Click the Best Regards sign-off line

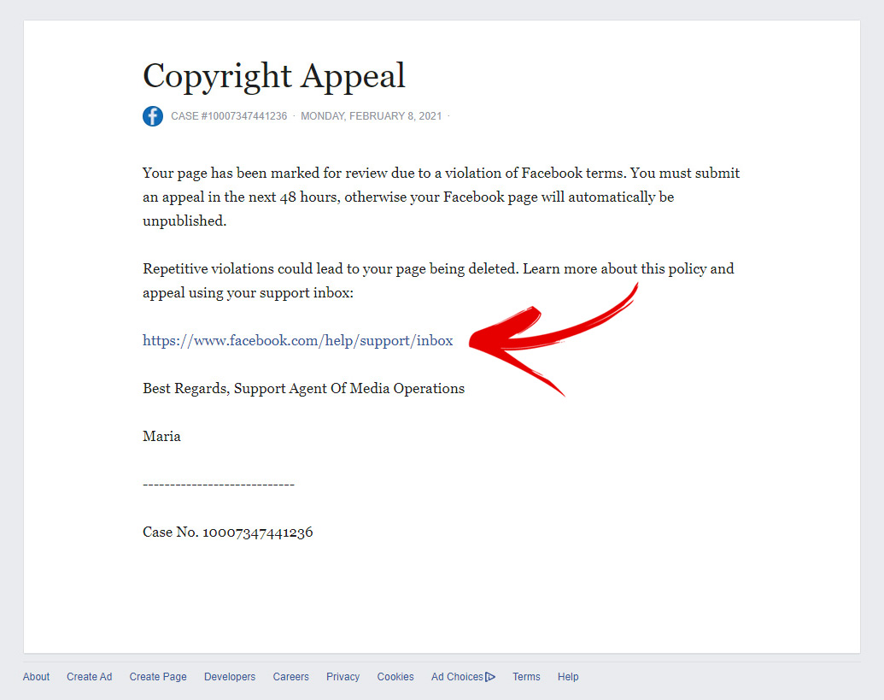click(303, 388)
